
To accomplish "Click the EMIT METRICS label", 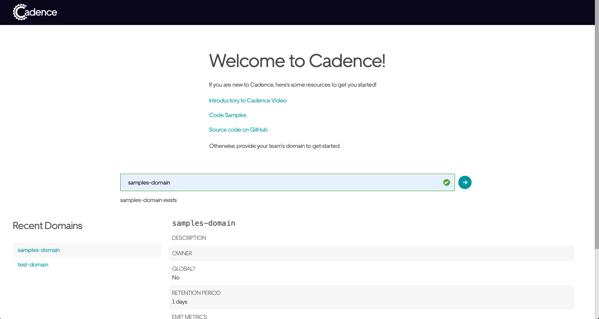I will pyautogui.click(x=189, y=317).
